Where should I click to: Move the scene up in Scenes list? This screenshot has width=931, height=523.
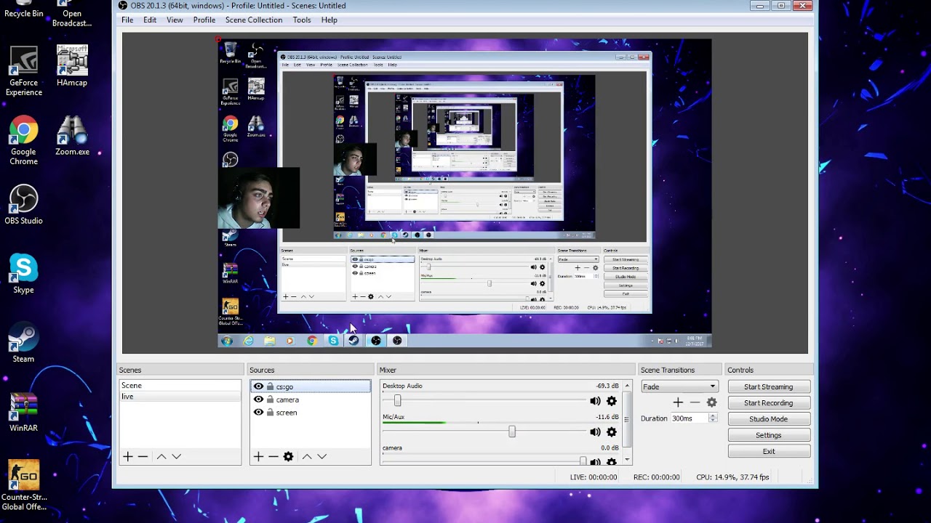coord(161,456)
